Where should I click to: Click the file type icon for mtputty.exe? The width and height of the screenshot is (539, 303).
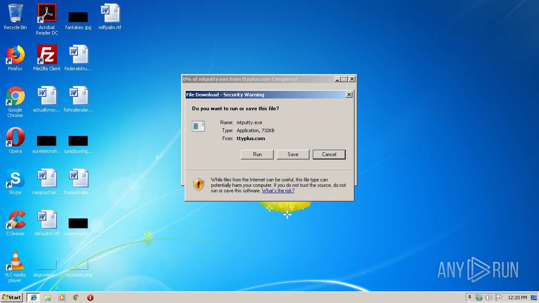[x=198, y=126]
